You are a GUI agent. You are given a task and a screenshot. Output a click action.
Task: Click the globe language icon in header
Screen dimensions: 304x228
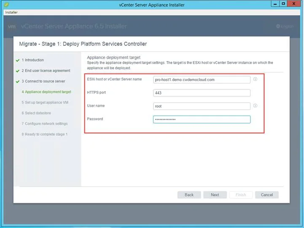tap(278, 26)
